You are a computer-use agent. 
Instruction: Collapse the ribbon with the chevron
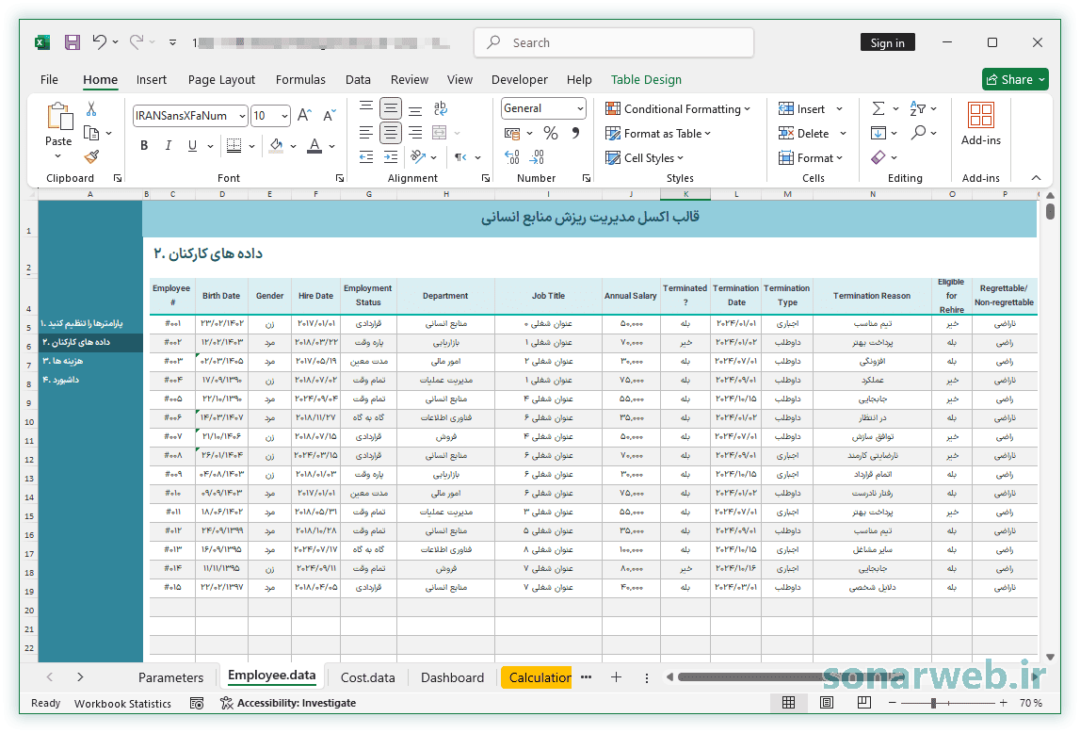pos(1036,178)
